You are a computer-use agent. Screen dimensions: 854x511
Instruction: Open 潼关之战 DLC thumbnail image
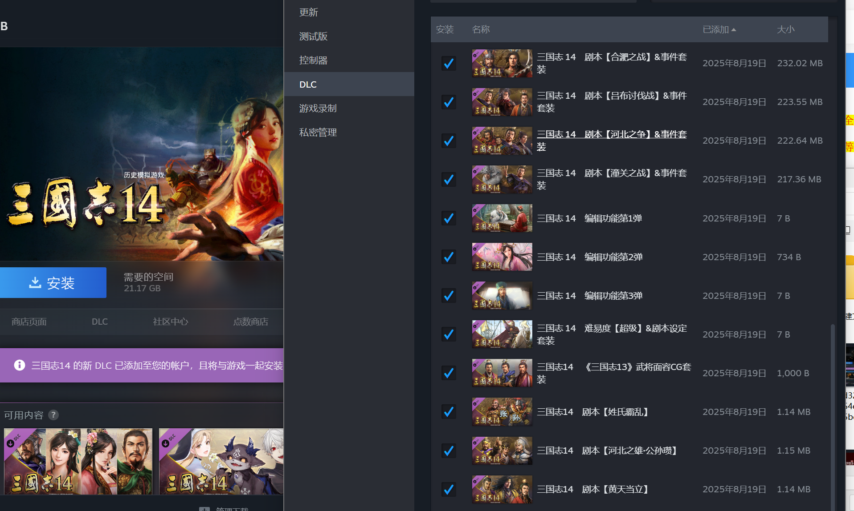502,179
